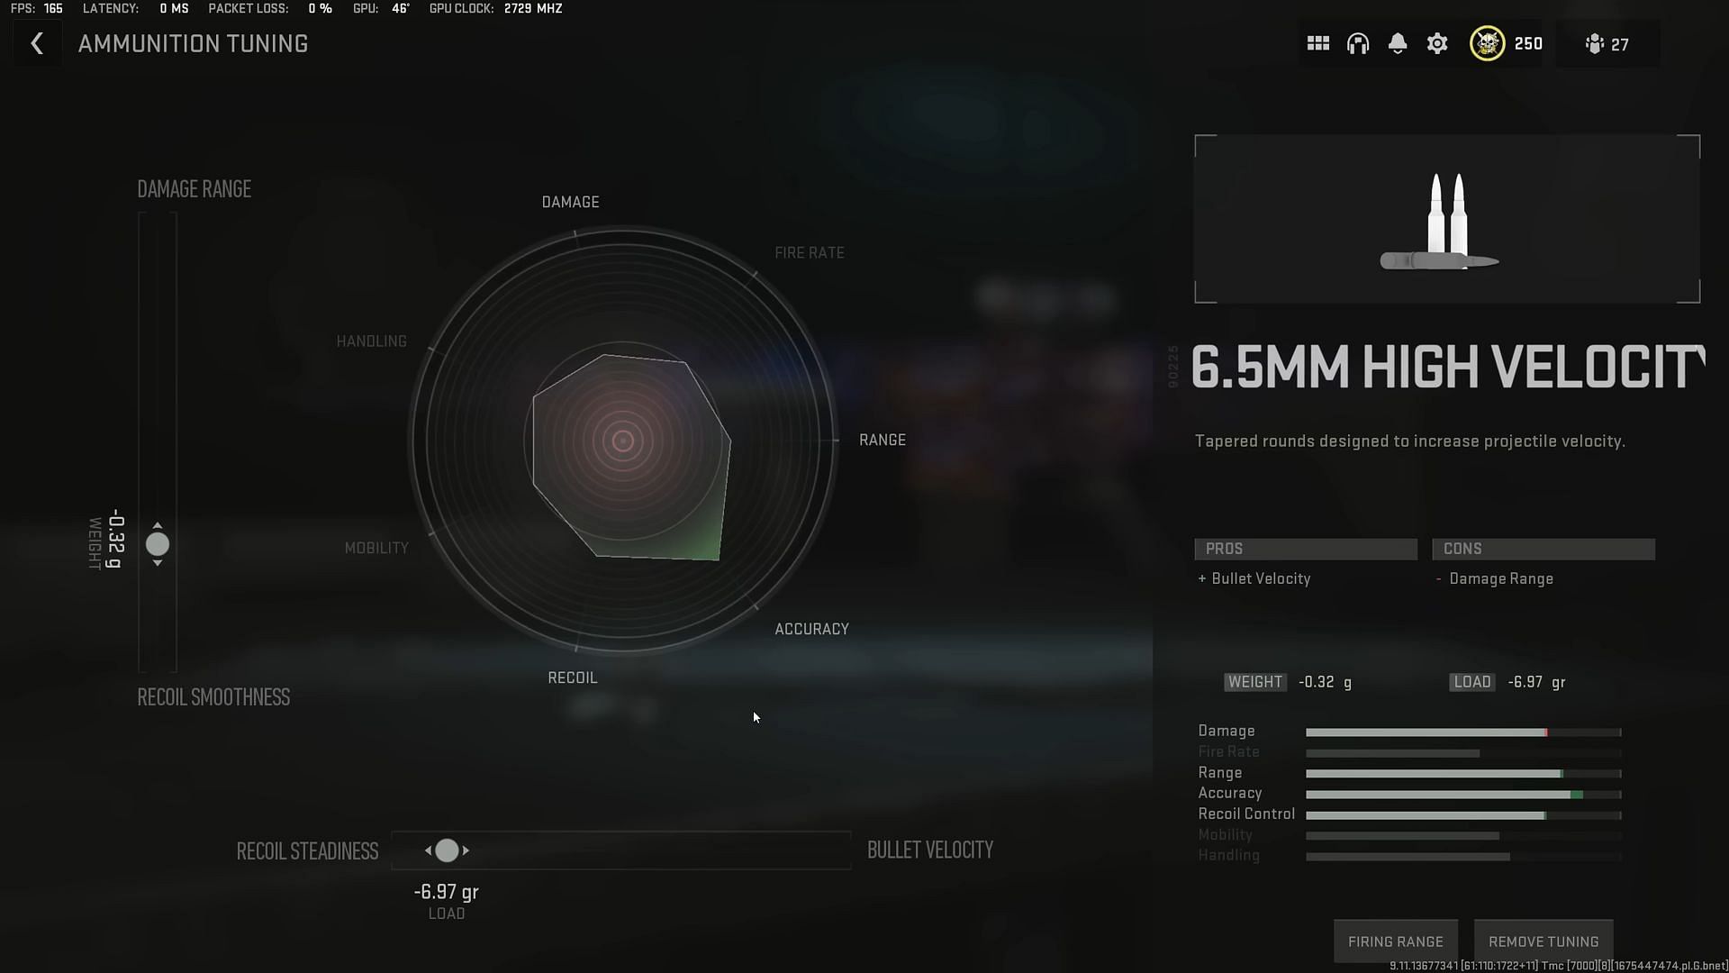Click the bullet velocity stat thumbnail
Image resolution: width=1729 pixels, height=973 pixels.
pyautogui.click(x=930, y=850)
